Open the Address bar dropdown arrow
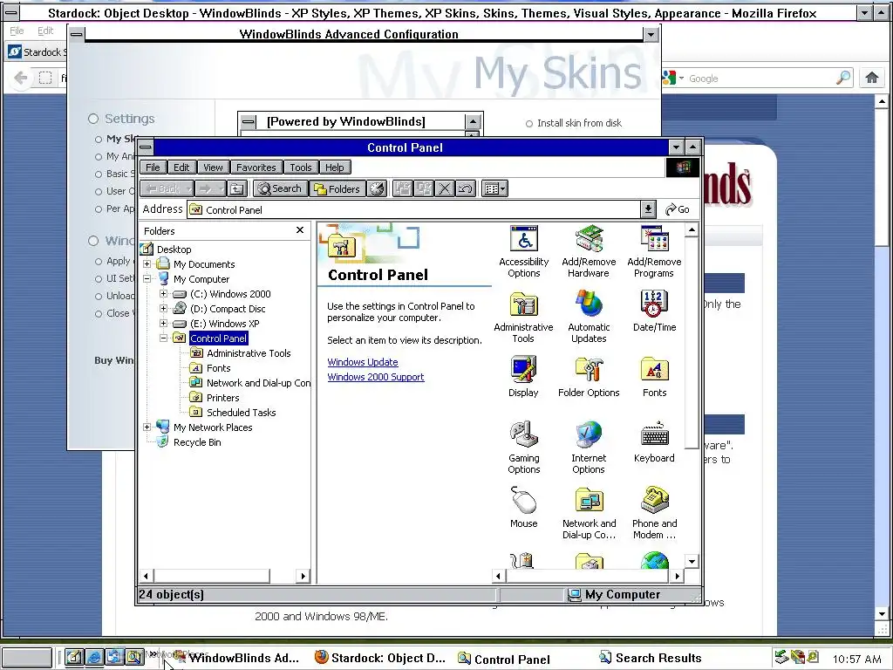 [648, 209]
